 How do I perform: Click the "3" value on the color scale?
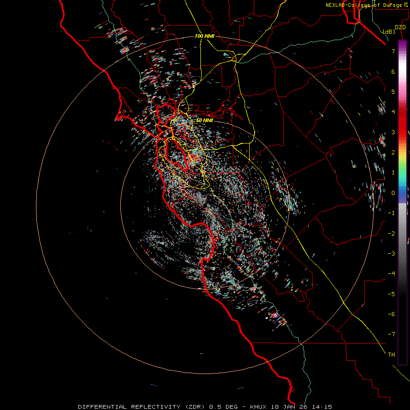click(x=393, y=132)
